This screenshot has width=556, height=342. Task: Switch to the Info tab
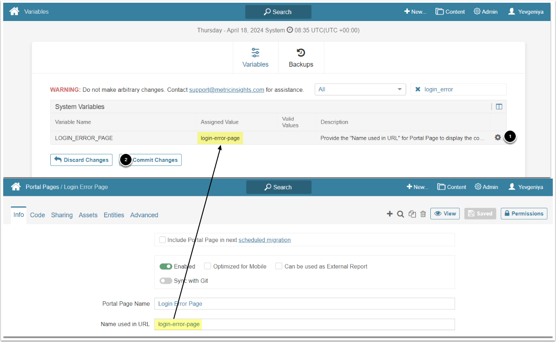pos(19,215)
